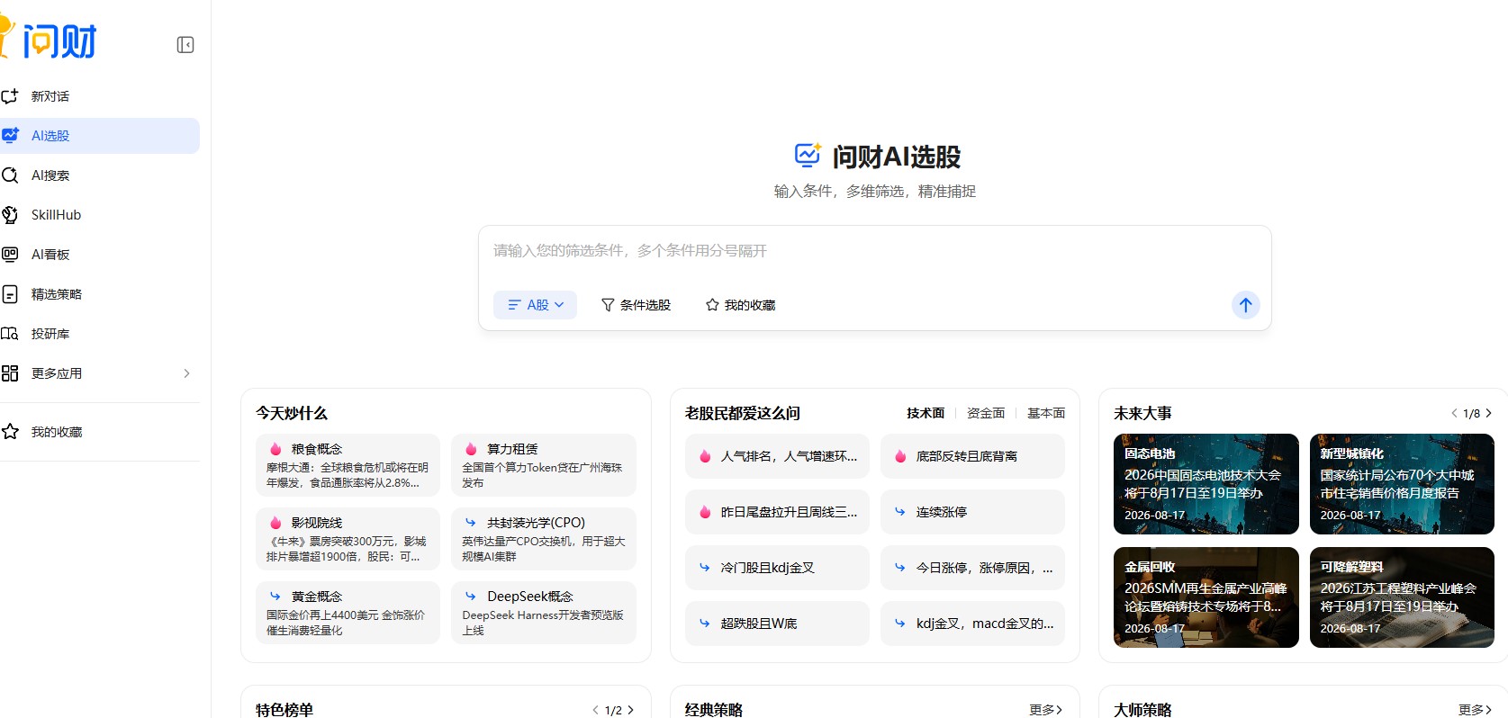Click the 未来大事 heading

1142,414
